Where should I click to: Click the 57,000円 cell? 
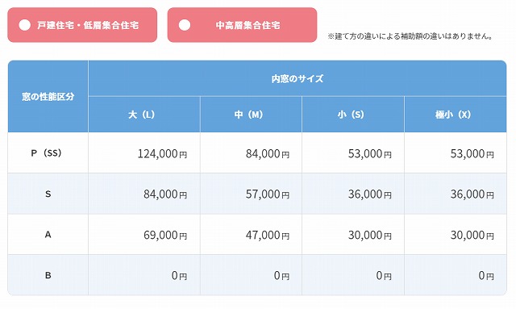point(251,194)
